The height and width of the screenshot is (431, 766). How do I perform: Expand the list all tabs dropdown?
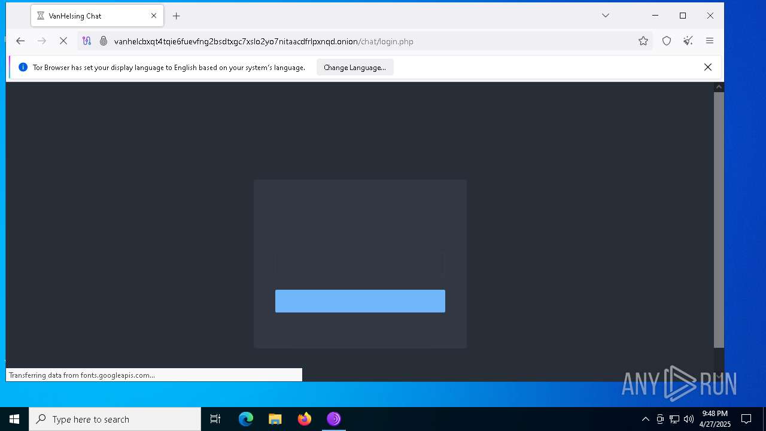tap(606, 16)
